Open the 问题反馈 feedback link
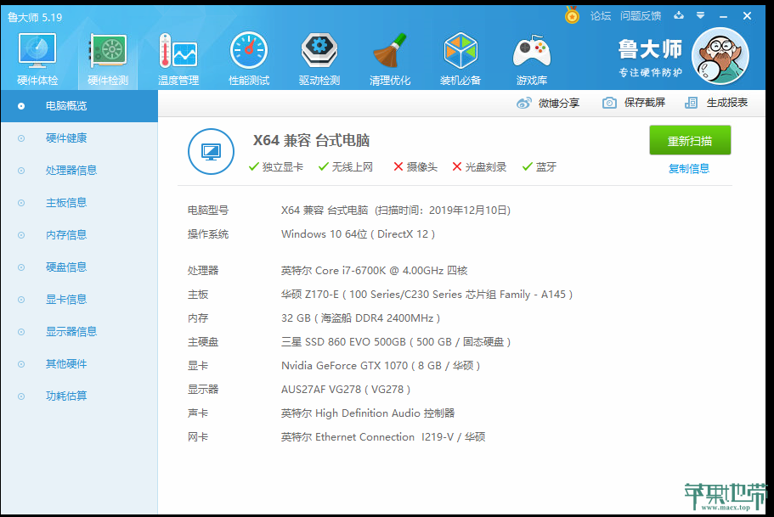This screenshot has height=517, width=774. 641,16
